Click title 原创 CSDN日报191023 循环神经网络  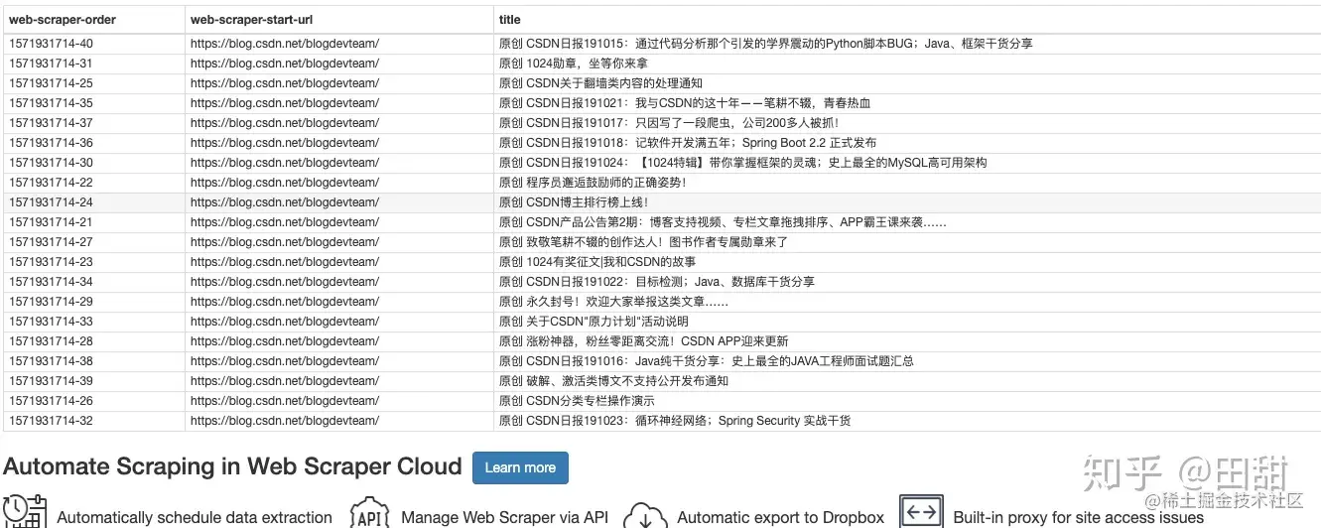675,421
